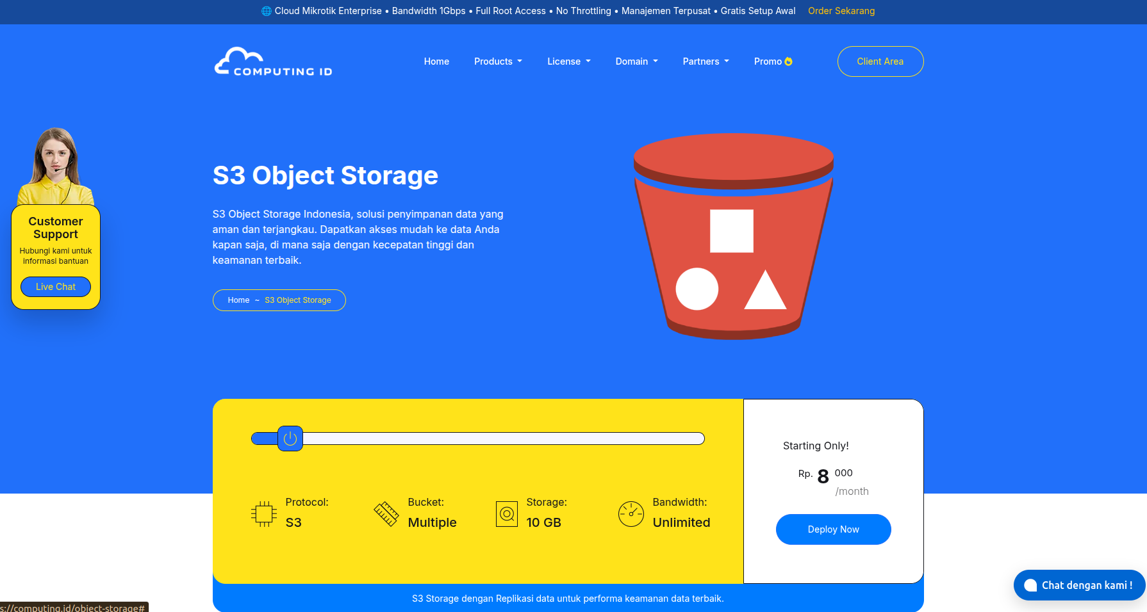
Task: Click the Promo fire icon
Action: [x=789, y=61]
